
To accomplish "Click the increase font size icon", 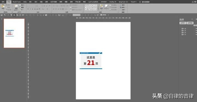I will tap(45, 6).
